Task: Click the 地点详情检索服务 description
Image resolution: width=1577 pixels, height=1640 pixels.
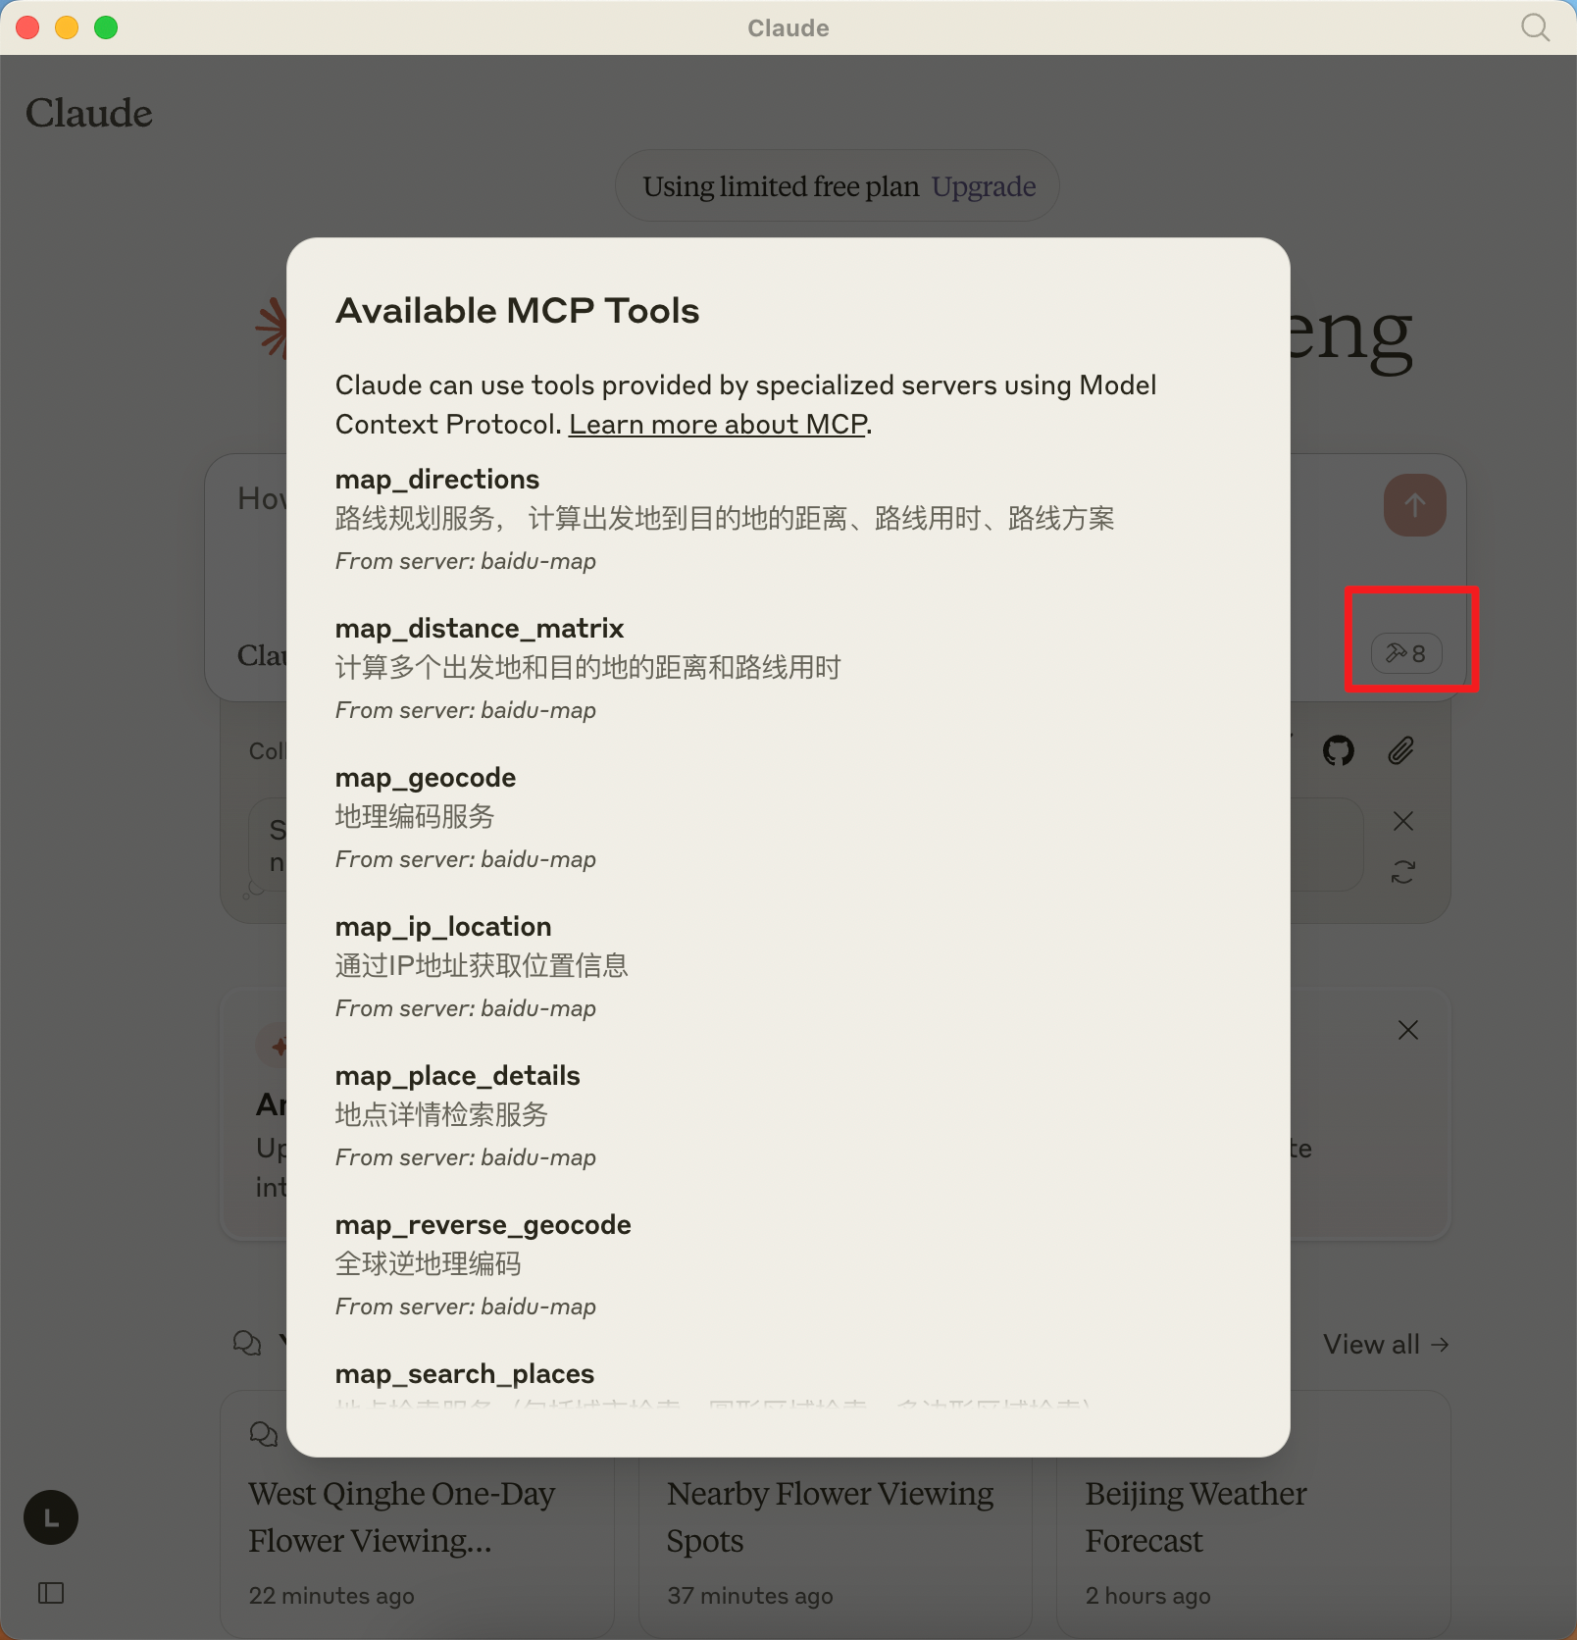Action: tap(441, 1114)
